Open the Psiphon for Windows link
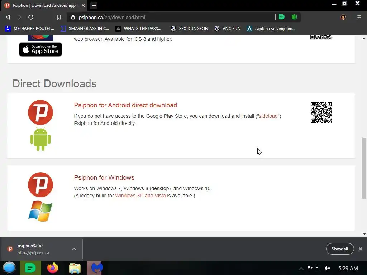The width and height of the screenshot is (367, 275). coord(104,178)
